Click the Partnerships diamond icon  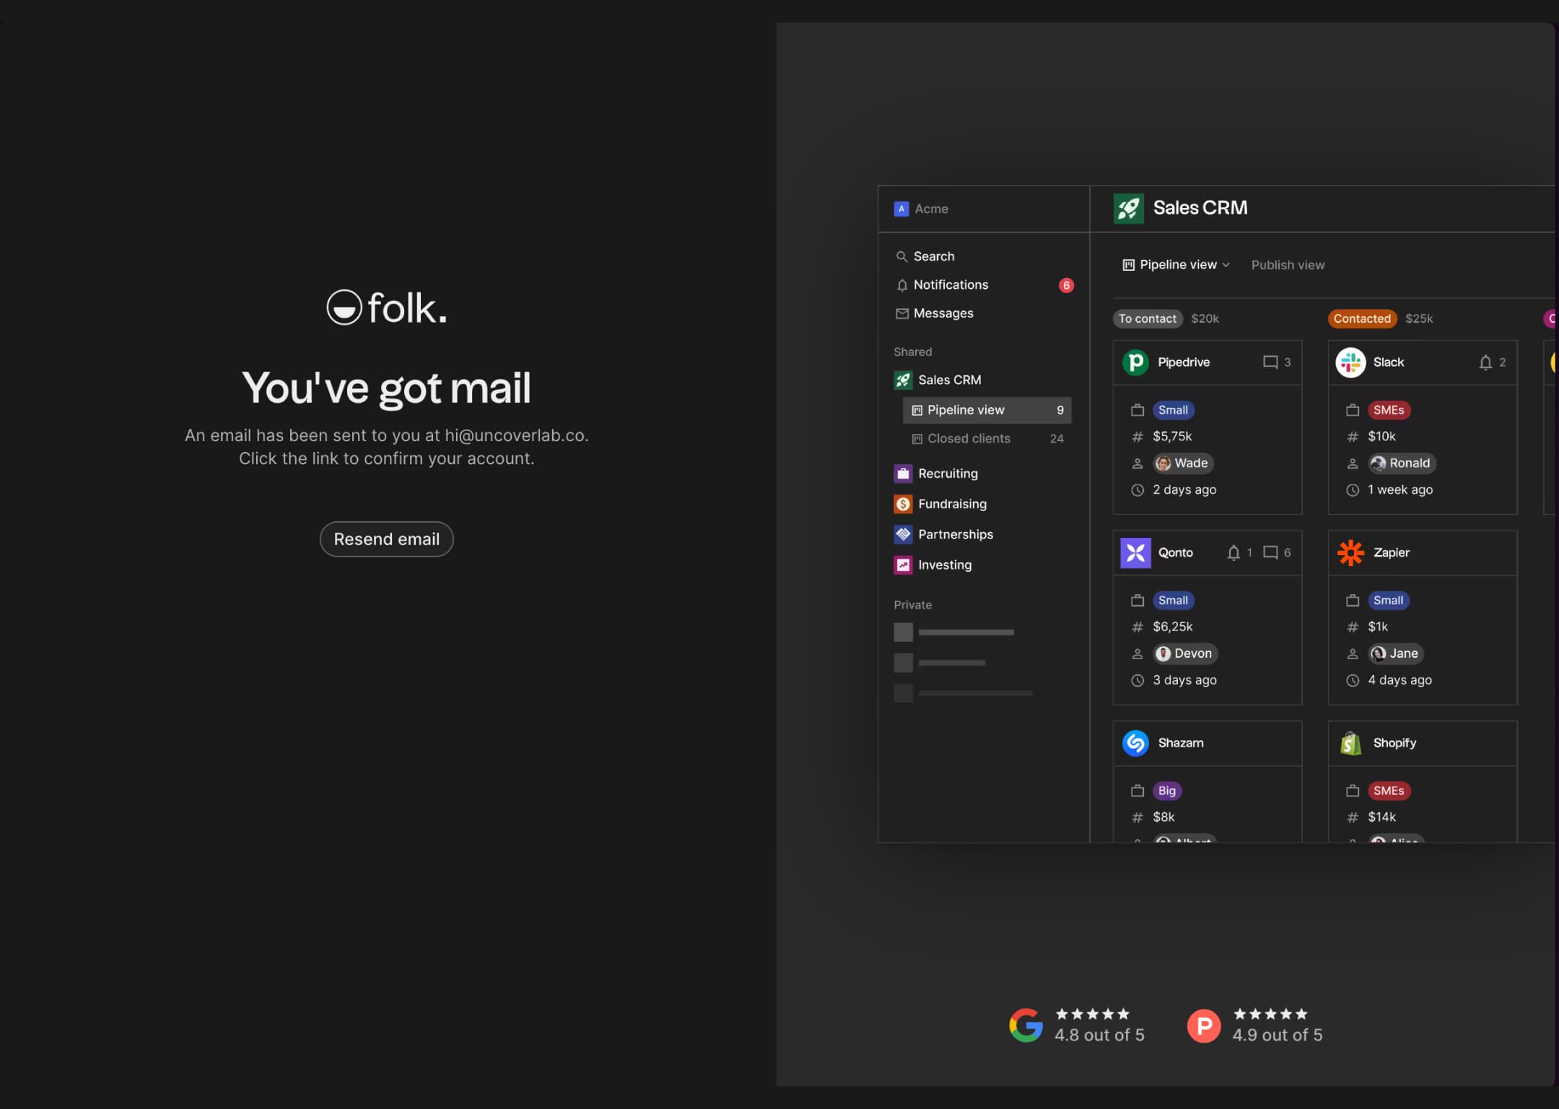tap(901, 533)
